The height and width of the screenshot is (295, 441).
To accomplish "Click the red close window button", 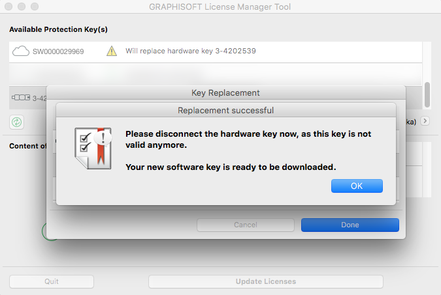I will tap(8, 7).
